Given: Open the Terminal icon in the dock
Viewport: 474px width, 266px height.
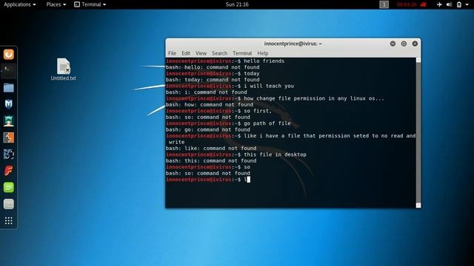Looking at the screenshot, I should pyautogui.click(x=8, y=71).
